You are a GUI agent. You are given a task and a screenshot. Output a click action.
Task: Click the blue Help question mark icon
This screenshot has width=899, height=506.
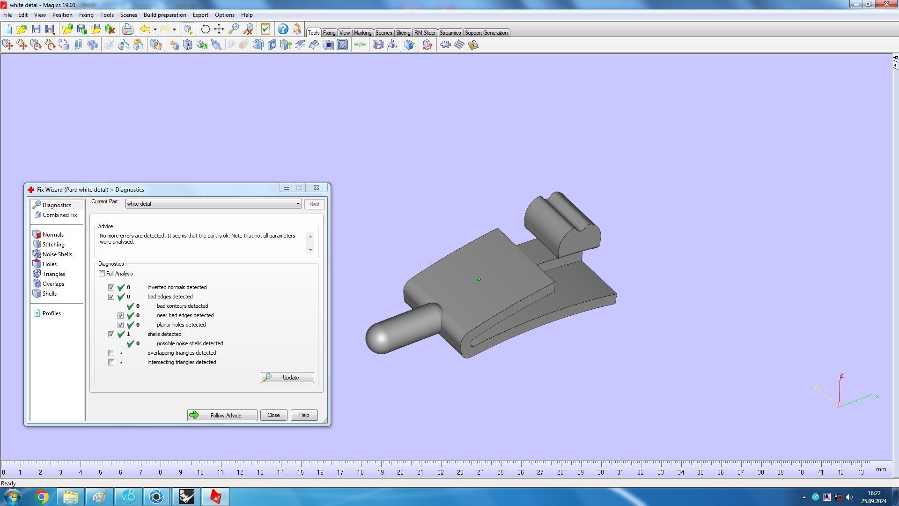click(x=283, y=29)
